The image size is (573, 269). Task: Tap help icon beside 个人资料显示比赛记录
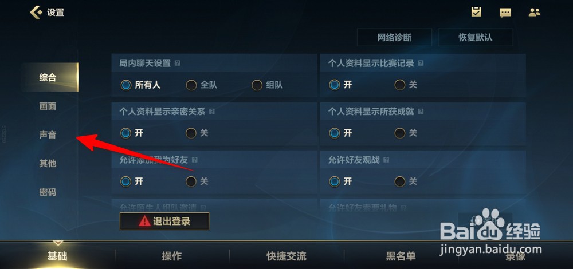[421, 63]
